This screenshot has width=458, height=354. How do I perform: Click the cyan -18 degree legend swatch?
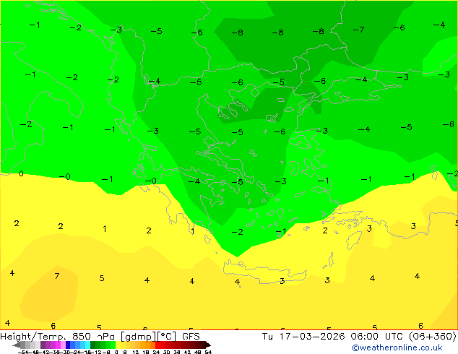pos(87,345)
